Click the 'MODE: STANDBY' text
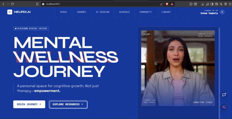The image size is (232, 119). 149,102
